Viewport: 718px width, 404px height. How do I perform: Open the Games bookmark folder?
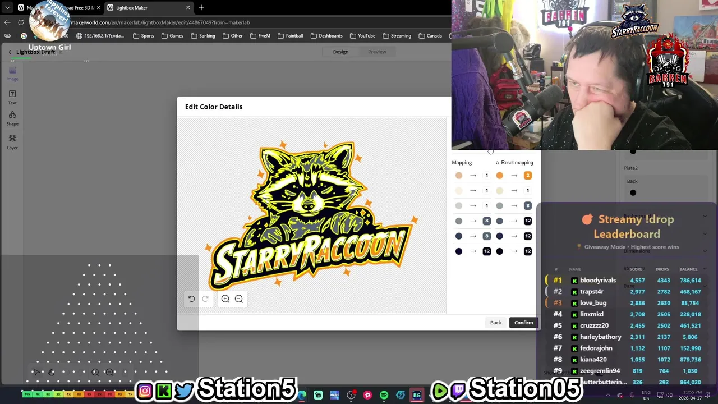(x=172, y=36)
